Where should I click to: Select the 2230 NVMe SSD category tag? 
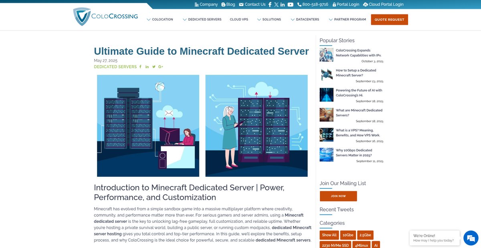pos(335,245)
